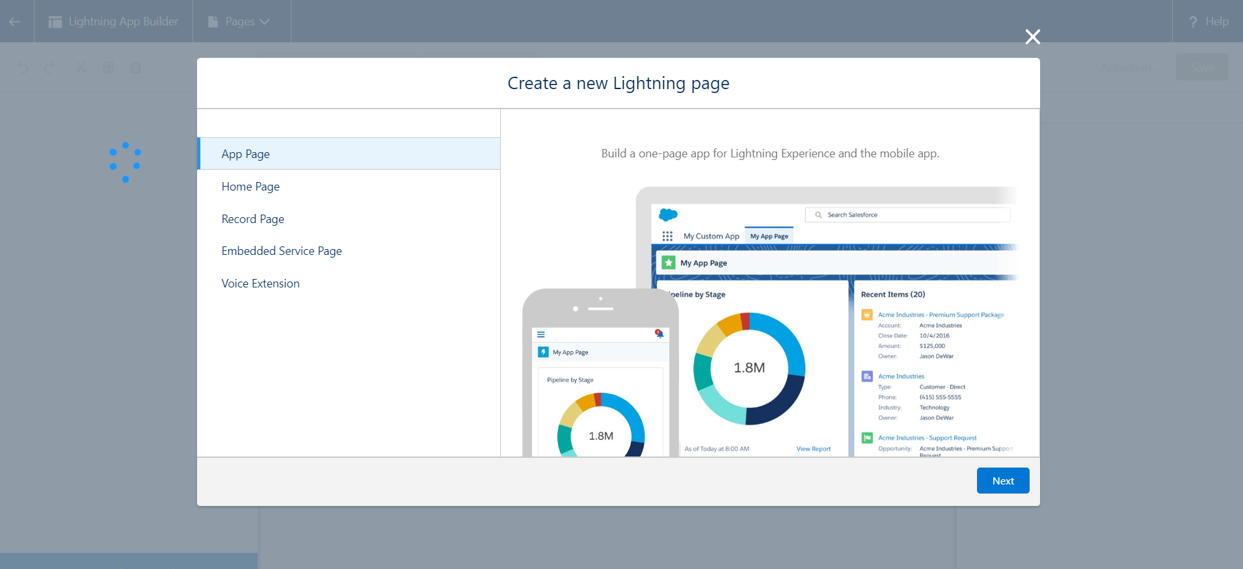Viewport: 1243px width, 569px height.
Task: Pick Record Page option
Action: (349, 219)
